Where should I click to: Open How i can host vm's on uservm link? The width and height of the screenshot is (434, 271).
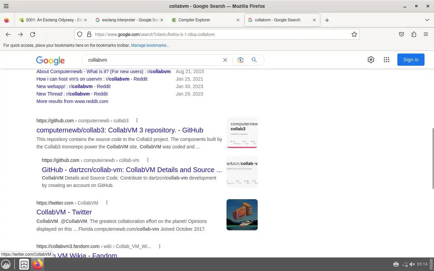(x=92, y=79)
